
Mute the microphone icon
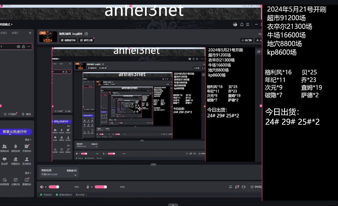point(88,187)
